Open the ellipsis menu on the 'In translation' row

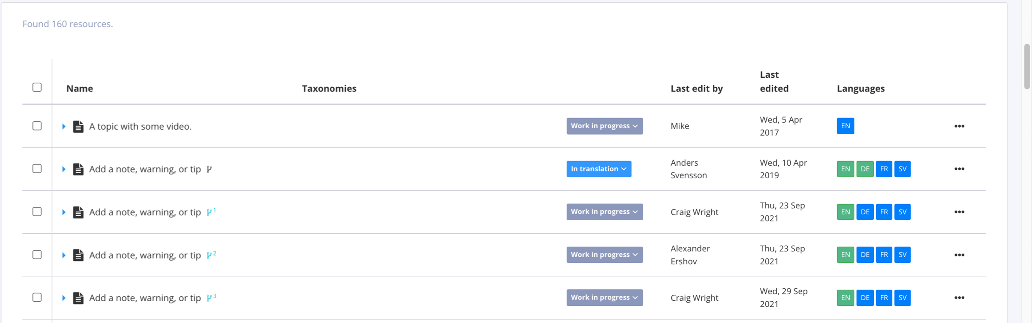(x=960, y=169)
